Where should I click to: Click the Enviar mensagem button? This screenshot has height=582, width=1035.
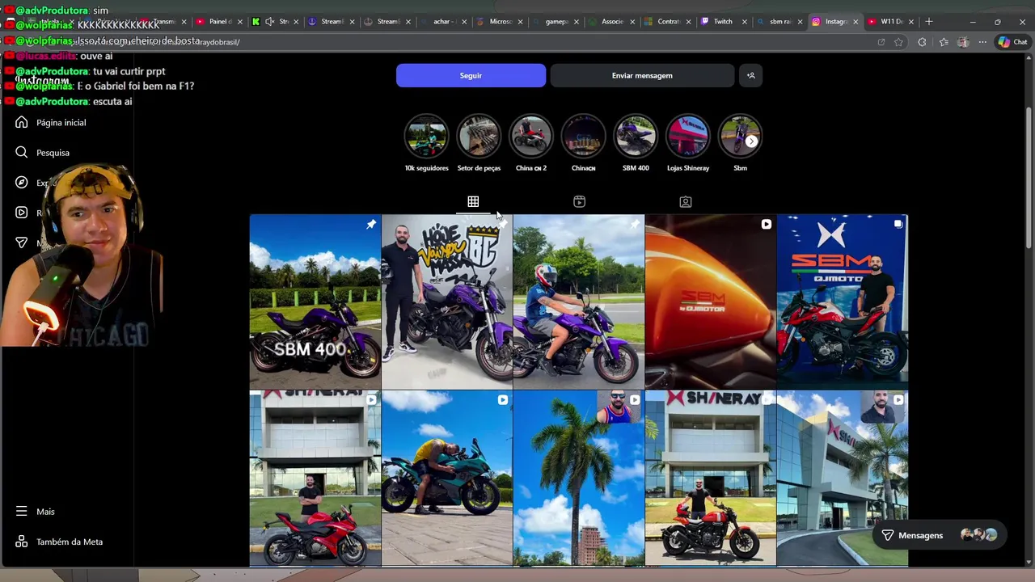[x=642, y=75]
